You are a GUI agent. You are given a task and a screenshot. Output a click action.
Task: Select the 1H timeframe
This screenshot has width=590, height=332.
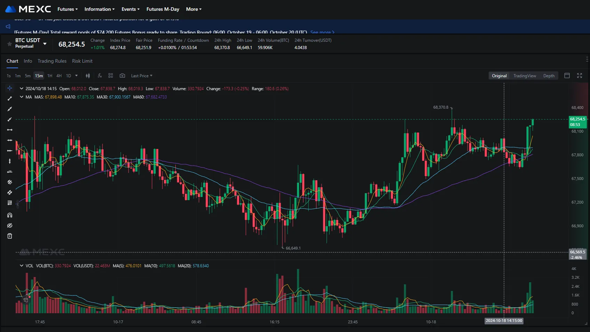(49, 76)
